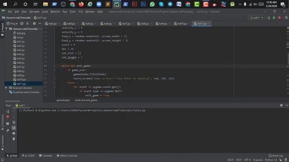Open Photoshop from the taskbar
Screen dimensions: 289x162
click(143, 4)
